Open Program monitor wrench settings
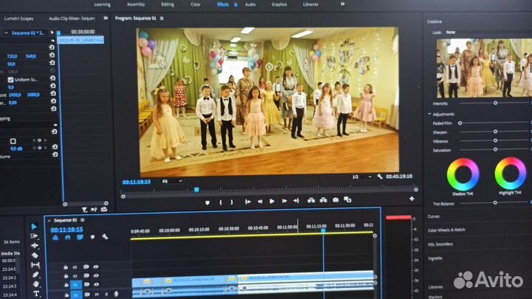The image size is (532, 299). click(380, 177)
